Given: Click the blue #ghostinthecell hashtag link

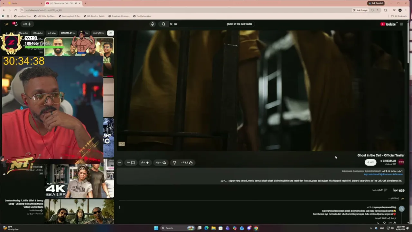Looking at the screenshot, I should click(372, 174).
